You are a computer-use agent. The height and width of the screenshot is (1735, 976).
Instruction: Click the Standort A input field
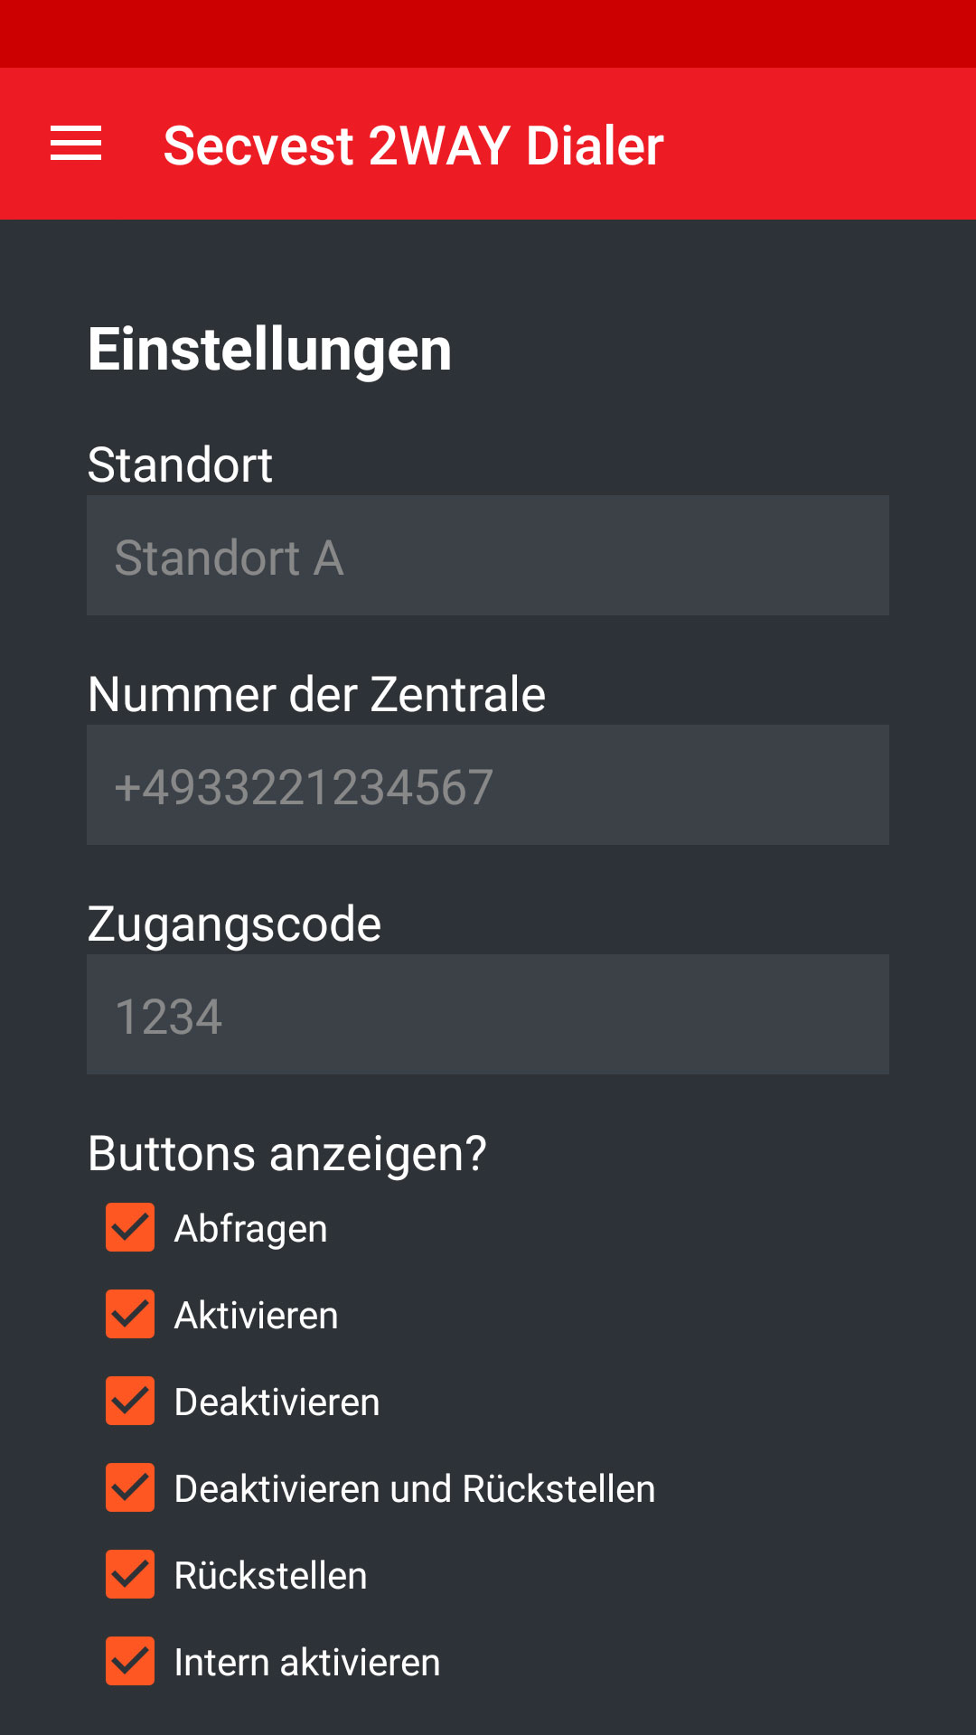point(488,556)
